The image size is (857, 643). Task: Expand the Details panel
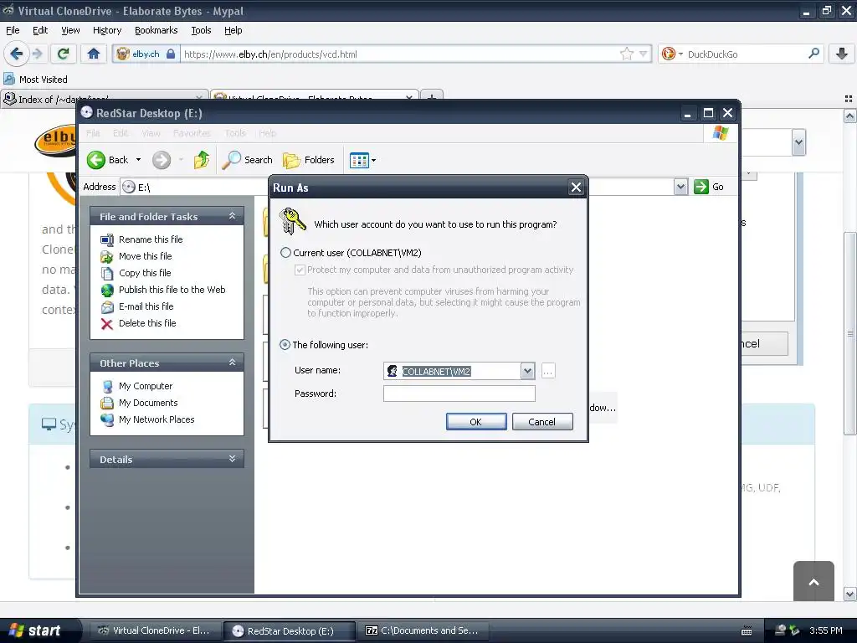tap(233, 459)
